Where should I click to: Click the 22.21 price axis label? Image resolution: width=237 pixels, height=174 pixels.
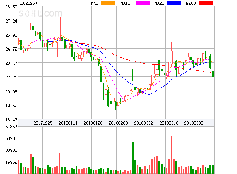(x=11, y=78)
